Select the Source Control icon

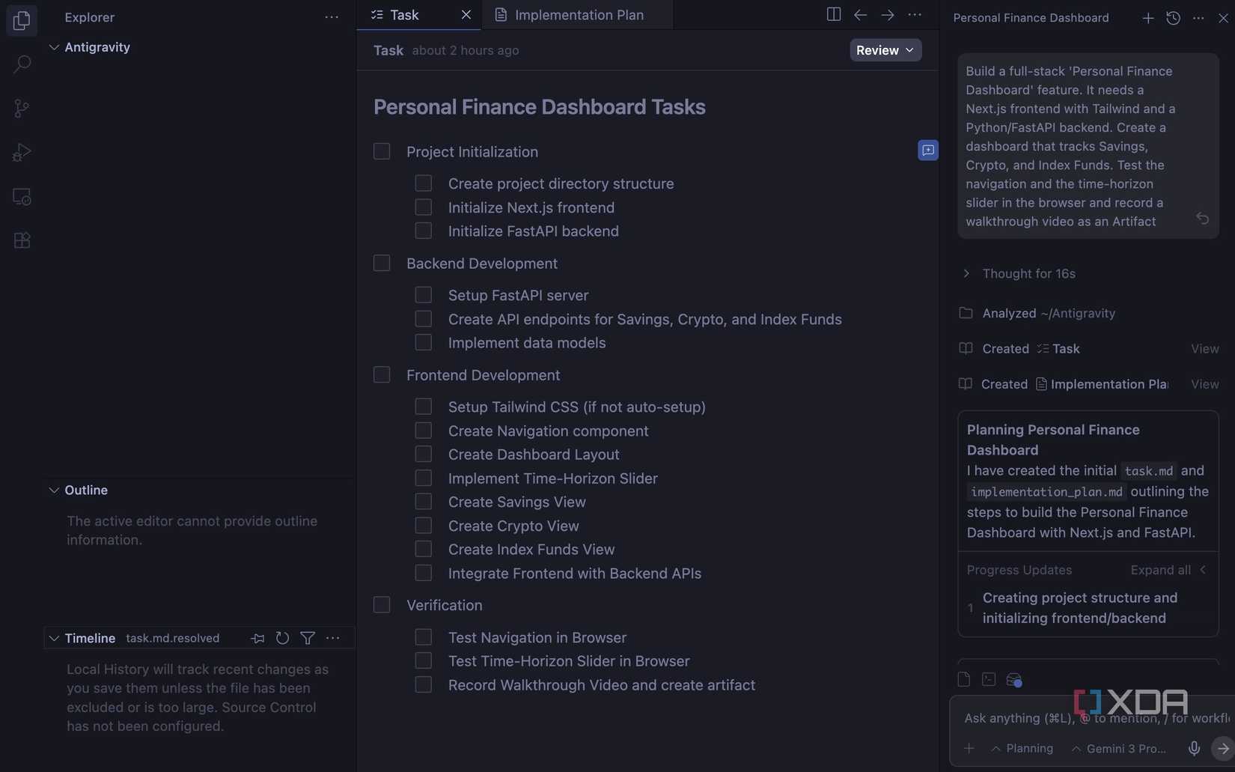coord(22,108)
